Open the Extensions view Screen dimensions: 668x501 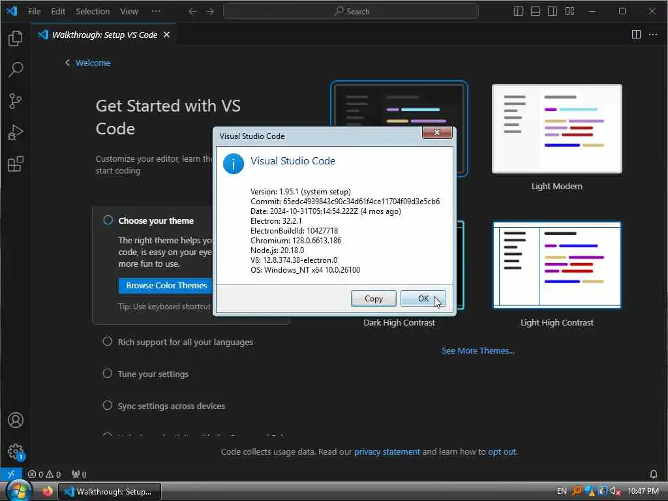(16, 164)
